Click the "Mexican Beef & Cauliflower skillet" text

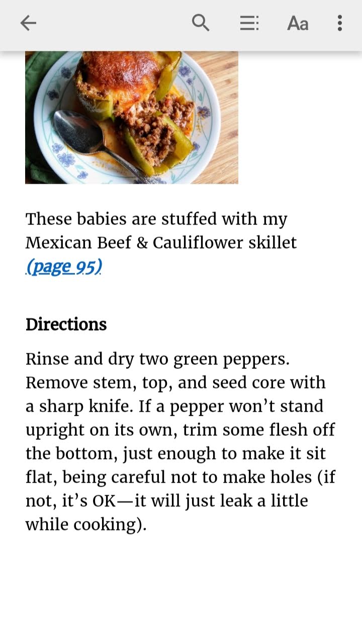coord(161,243)
